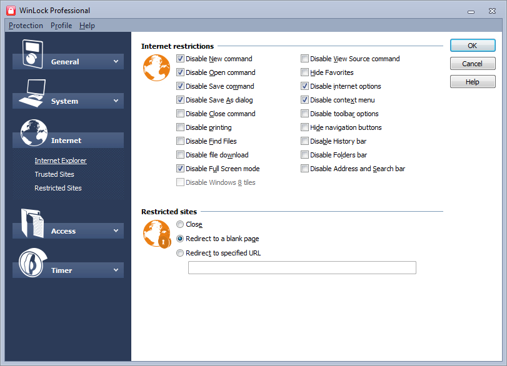Tick Hide navigation buttons

304,127
